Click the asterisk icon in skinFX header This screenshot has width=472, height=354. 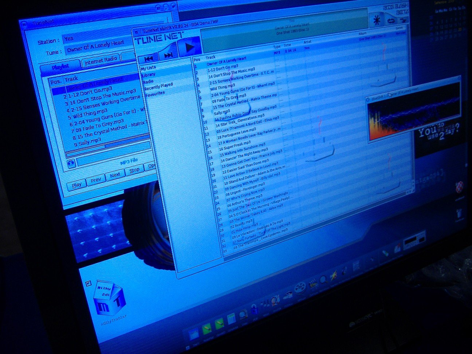click(376, 20)
